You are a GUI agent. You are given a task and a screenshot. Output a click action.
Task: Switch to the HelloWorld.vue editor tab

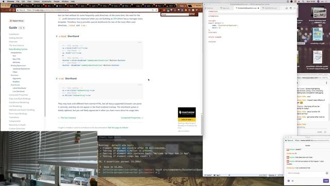click(270, 8)
